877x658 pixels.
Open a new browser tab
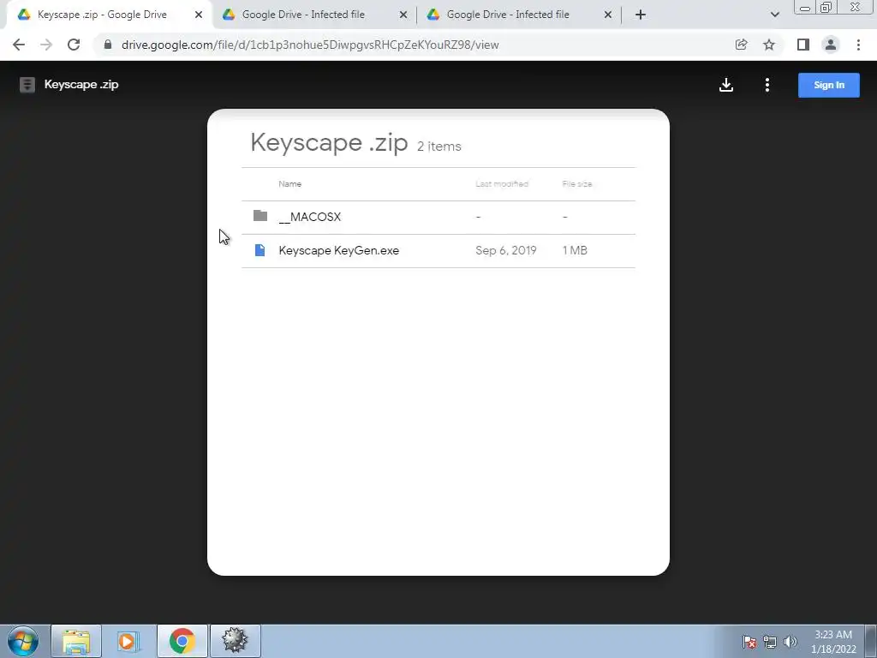pyautogui.click(x=641, y=15)
